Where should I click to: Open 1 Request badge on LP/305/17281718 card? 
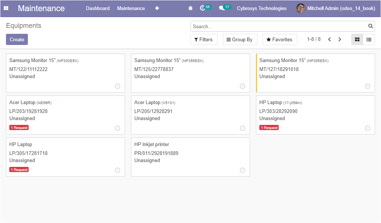[19, 169]
